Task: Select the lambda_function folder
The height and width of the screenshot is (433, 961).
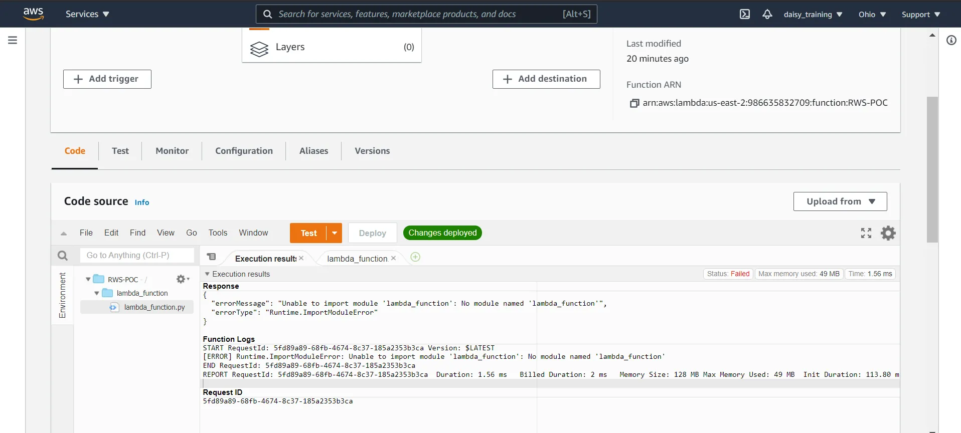Action: point(142,293)
